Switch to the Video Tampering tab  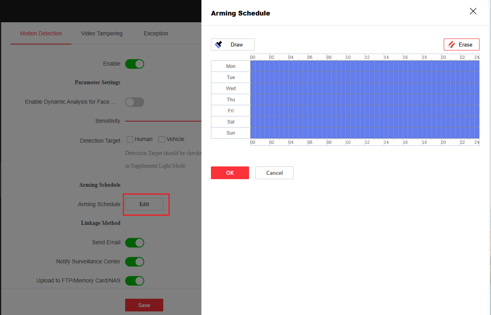coord(102,34)
